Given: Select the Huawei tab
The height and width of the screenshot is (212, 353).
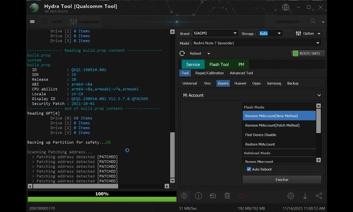Looking at the screenshot, I should [x=240, y=83].
